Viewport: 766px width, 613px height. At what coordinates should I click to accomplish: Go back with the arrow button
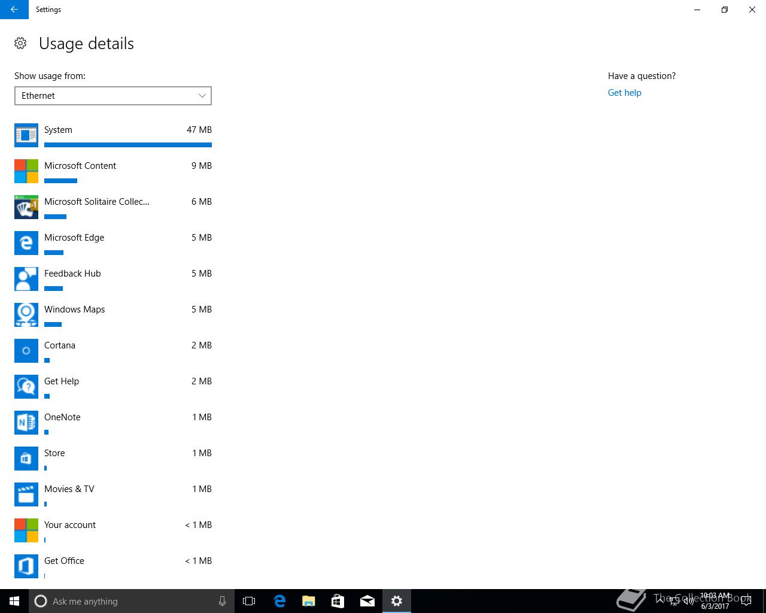14,10
